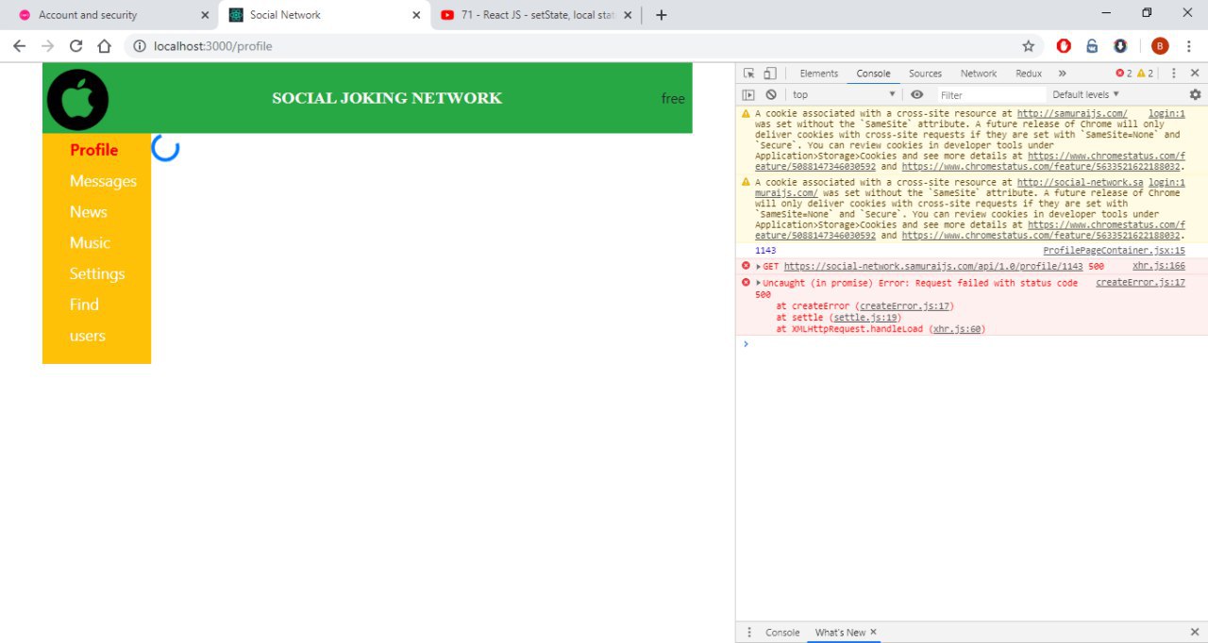Image resolution: width=1208 pixels, height=643 pixels.
Task: Close the bottom drawer in DevTools
Action: click(x=1195, y=633)
